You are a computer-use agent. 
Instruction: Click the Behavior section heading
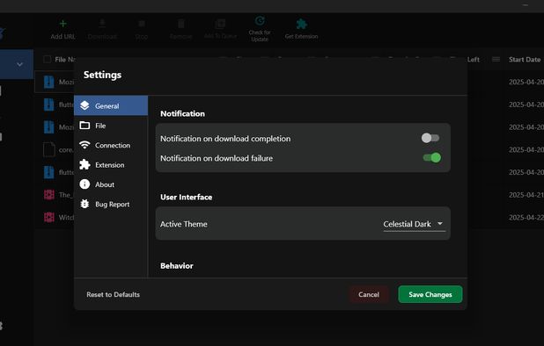coord(177,266)
